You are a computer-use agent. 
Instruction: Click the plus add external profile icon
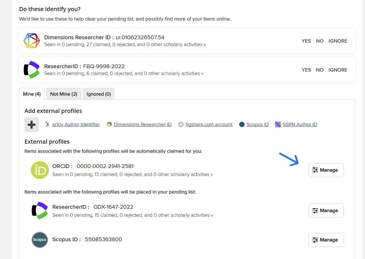[x=32, y=124]
